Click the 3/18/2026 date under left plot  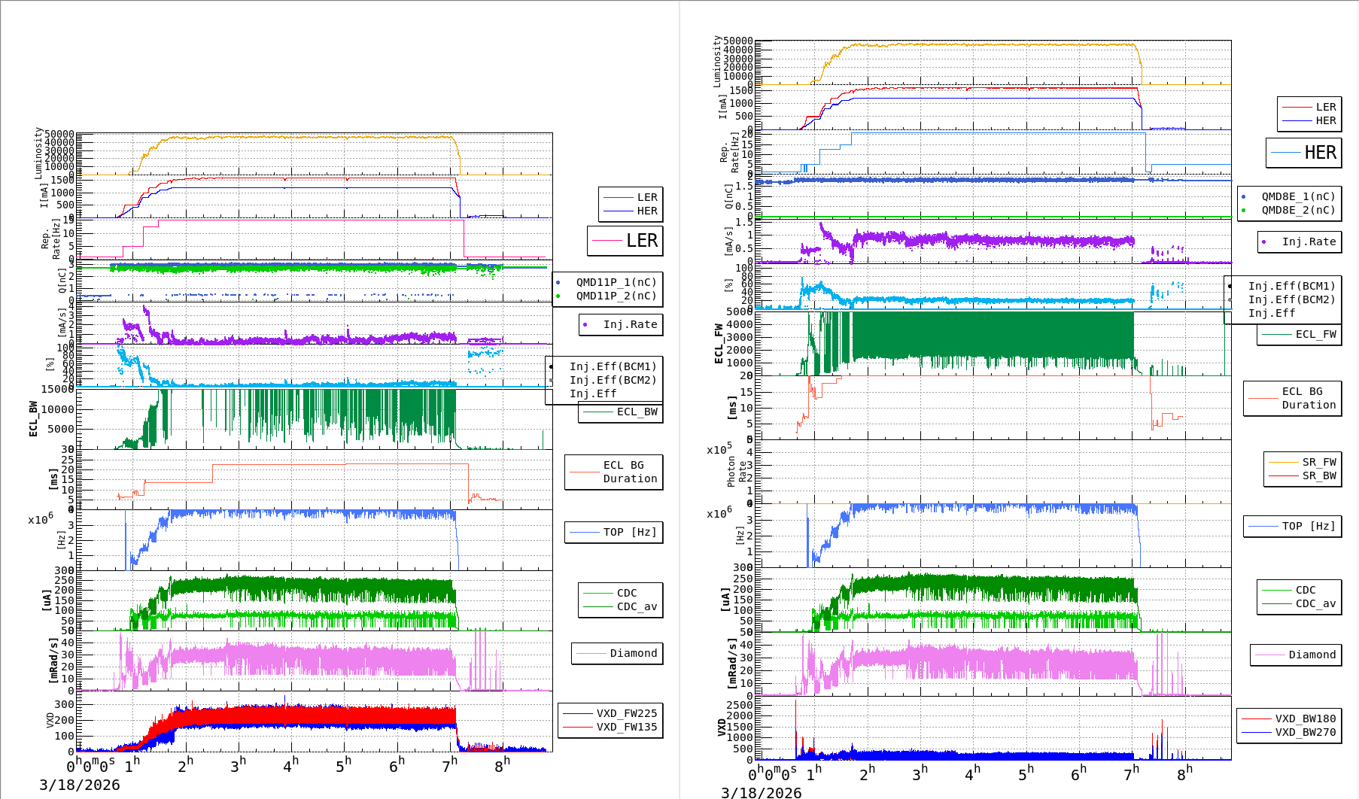click(x=80, y=785)
